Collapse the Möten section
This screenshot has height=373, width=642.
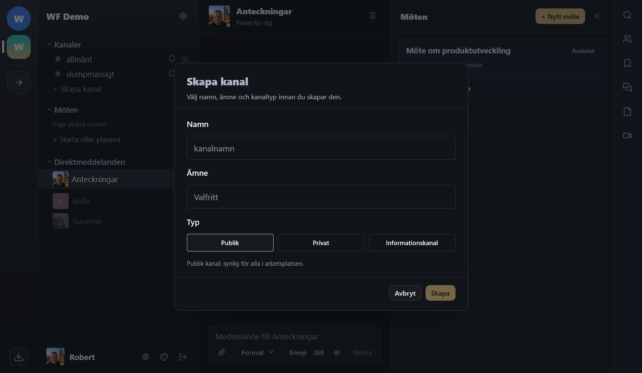pos(49,110)
